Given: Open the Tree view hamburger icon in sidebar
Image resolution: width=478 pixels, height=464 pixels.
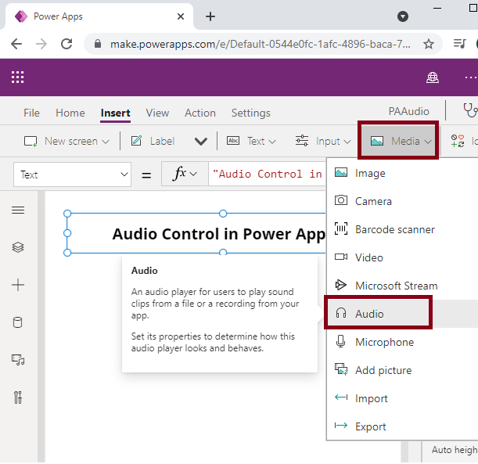Looking at the screenshot, I should click(x=18, y=210).
